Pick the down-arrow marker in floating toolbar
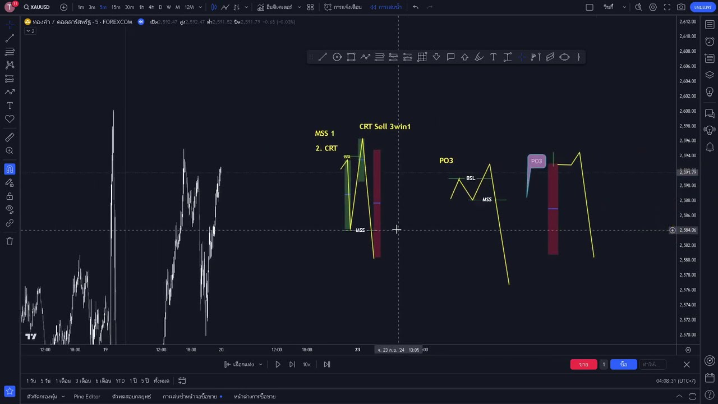The height and width of the screenshot is (404, 718). click(x=436, y=57)
